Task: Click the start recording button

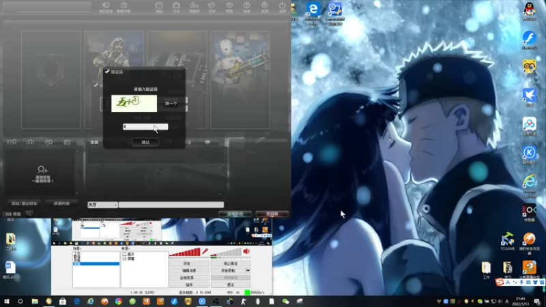Action: pyautogui.click(x=228, y=270)
